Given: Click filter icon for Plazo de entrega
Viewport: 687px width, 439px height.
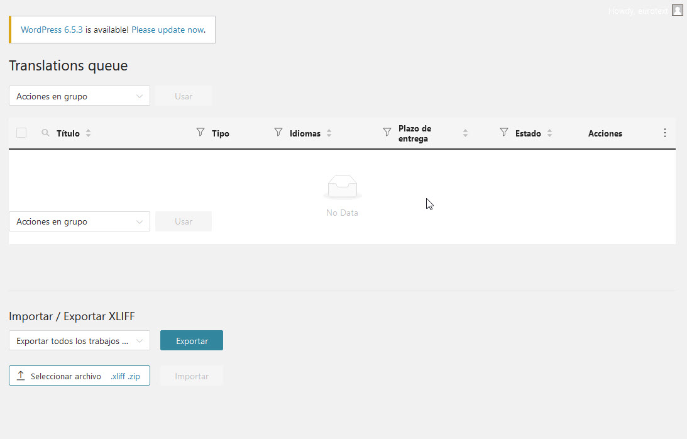Looking at the screenshot, I should pyautogui.click(x=387, y=133).
